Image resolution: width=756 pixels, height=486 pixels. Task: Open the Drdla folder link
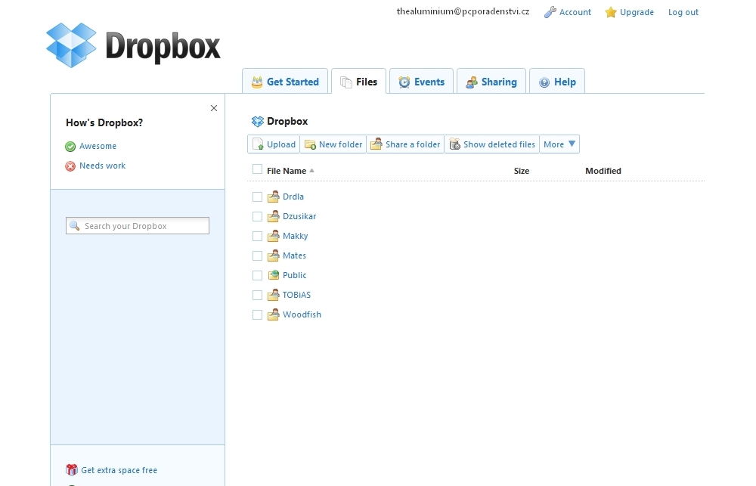293,197
